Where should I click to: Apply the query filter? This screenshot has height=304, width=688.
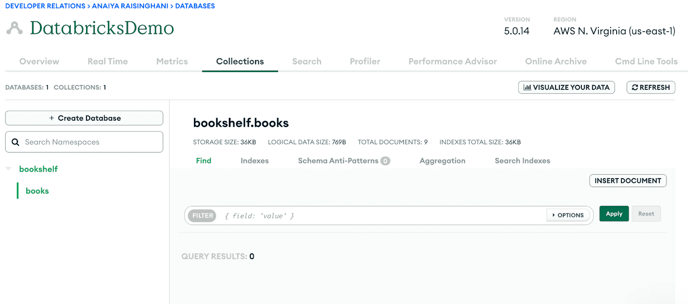click(614, 214)
